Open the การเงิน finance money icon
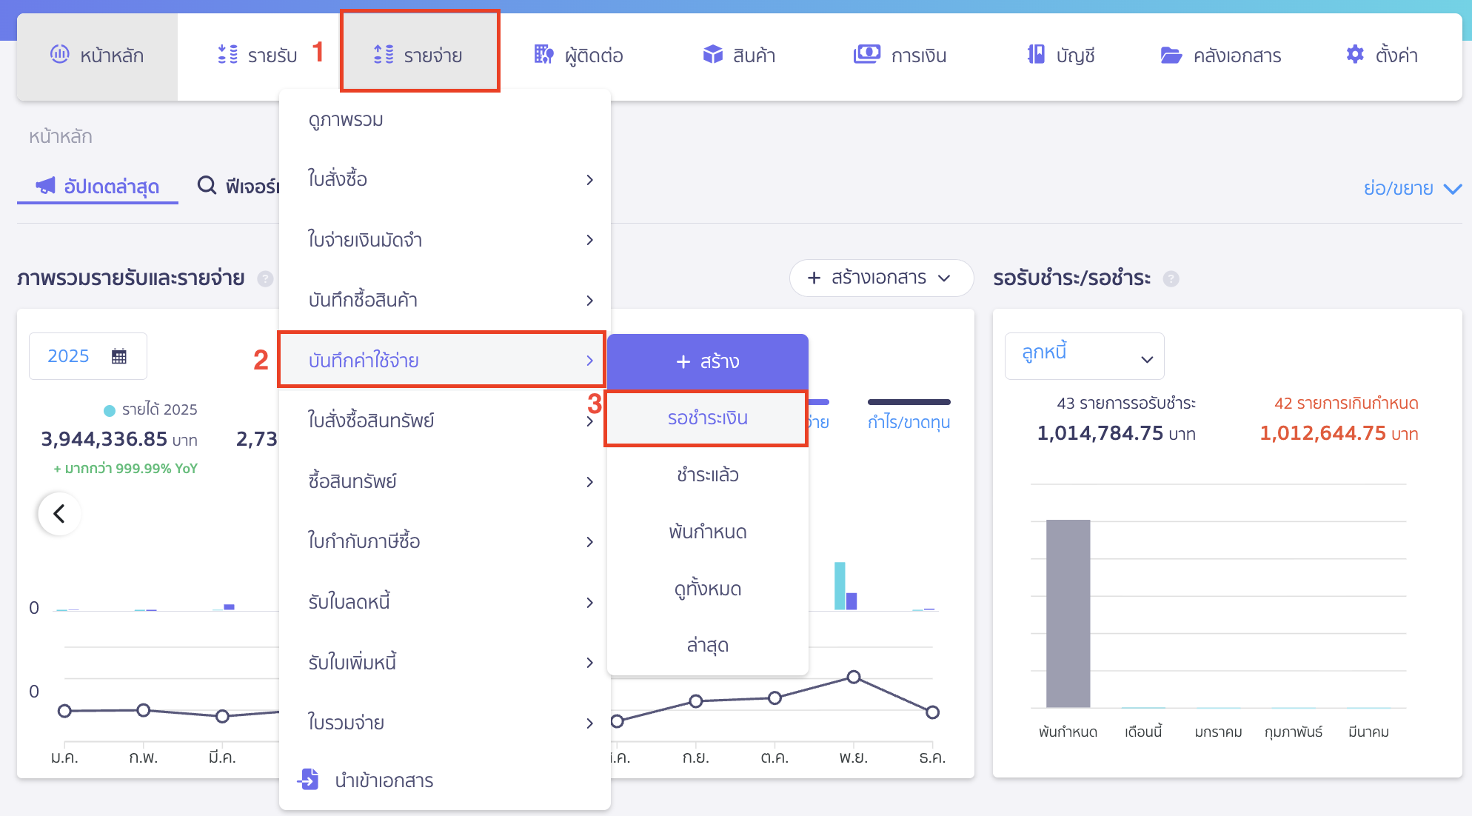This screenshot has height=816, width=1472. [x=867, y=54]
